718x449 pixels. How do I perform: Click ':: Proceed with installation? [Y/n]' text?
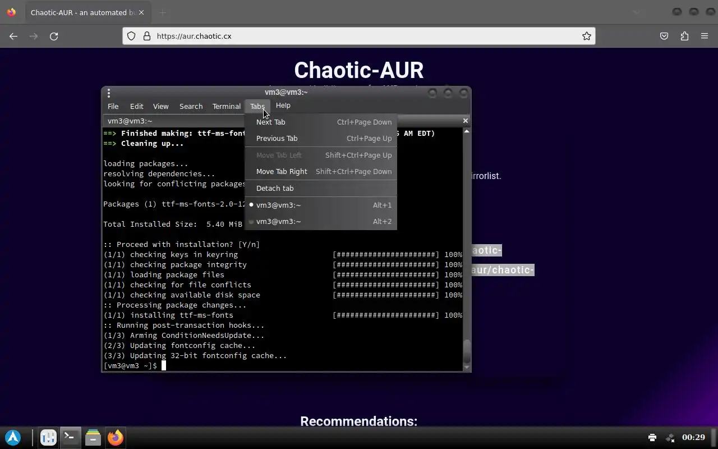coord(182,244)
